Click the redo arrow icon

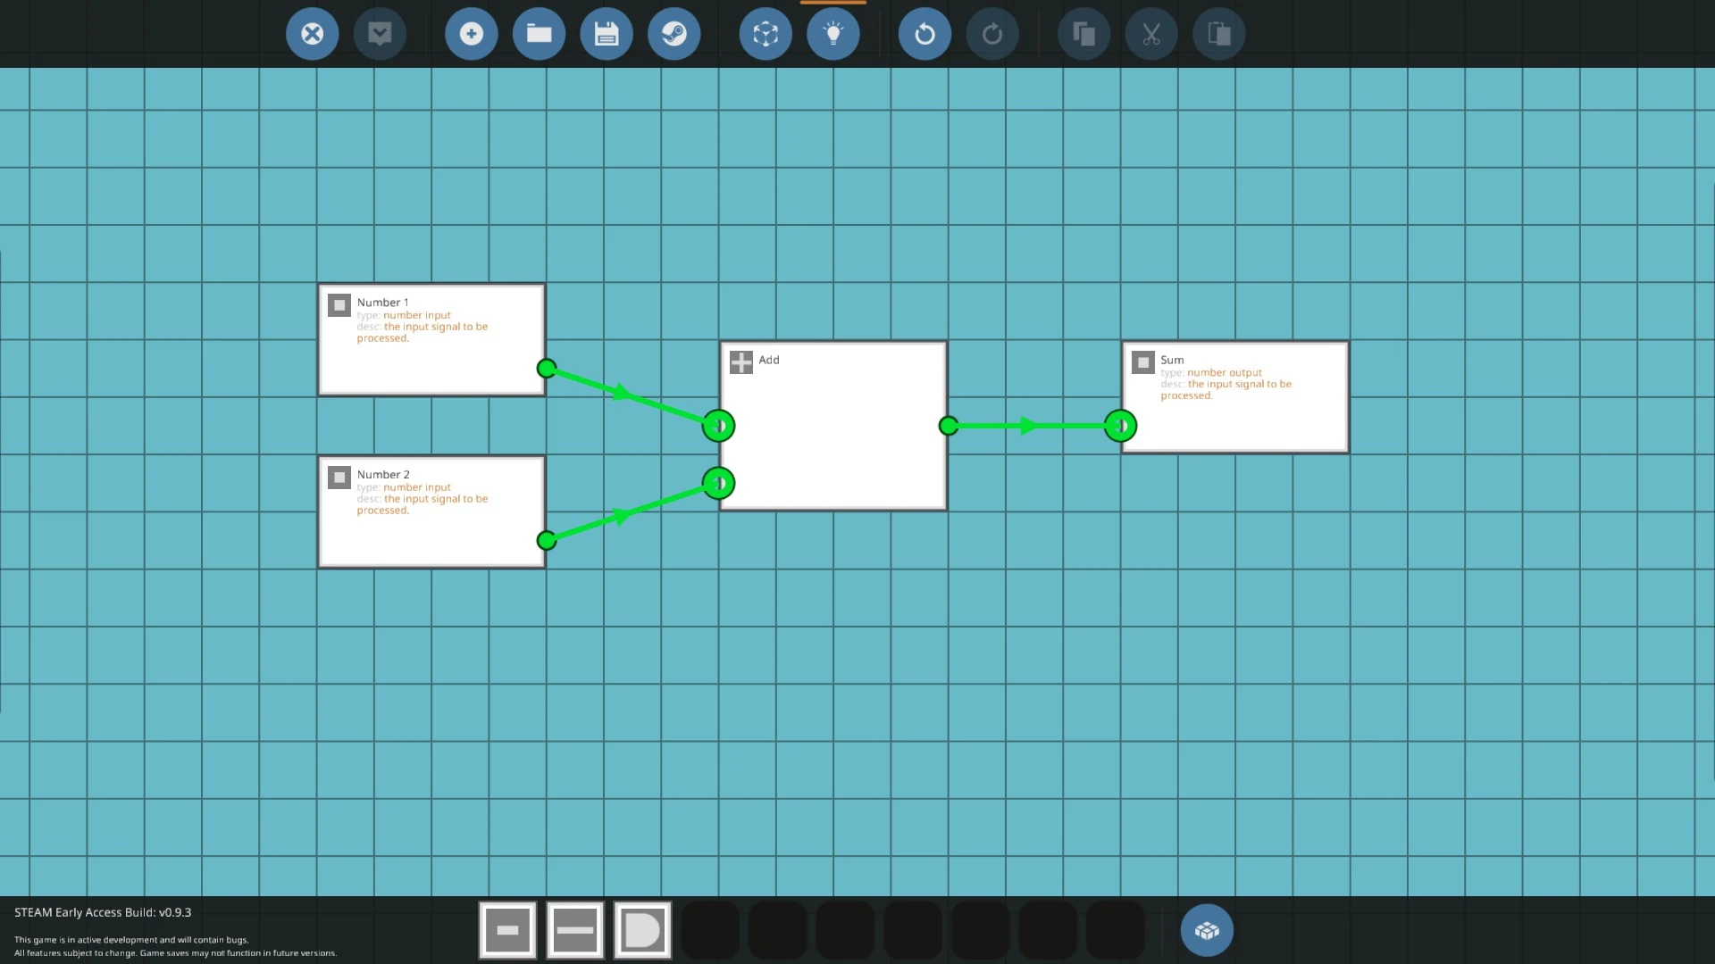(992, 34)
